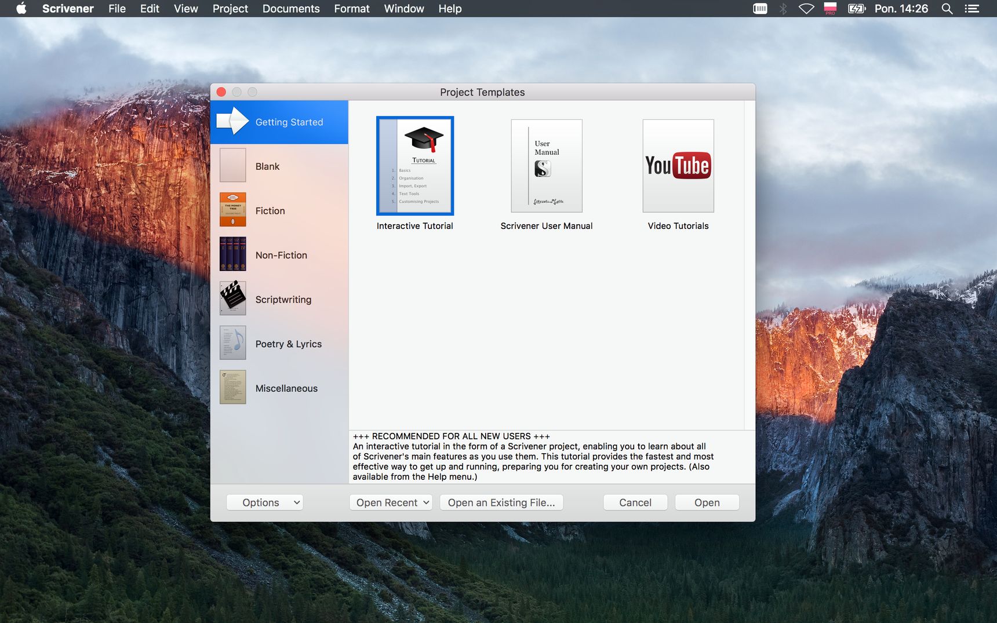Close the Project Templates window
Screen dimensions: 997x623
click(221, 92)
